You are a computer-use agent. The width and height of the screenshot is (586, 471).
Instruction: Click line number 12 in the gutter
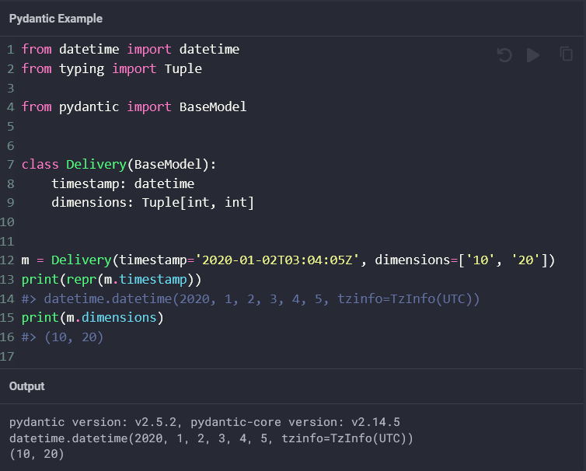8,260
